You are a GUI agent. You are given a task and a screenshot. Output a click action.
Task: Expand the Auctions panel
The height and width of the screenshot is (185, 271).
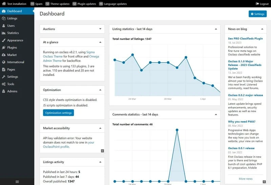coord(100,29)
